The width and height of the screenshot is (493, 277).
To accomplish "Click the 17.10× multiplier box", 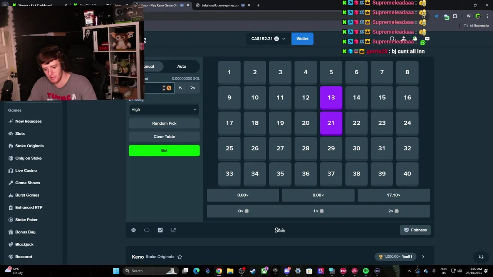I will pyautogui.click(x=394, y=195).
